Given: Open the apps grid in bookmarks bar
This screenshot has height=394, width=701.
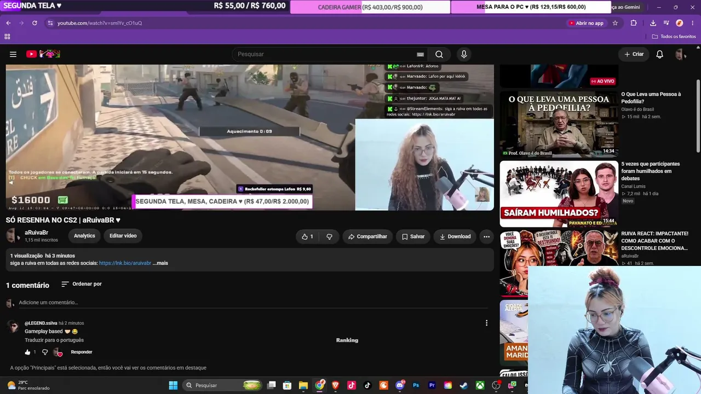Looking at the screenshot, I should [x=7, y=37].
